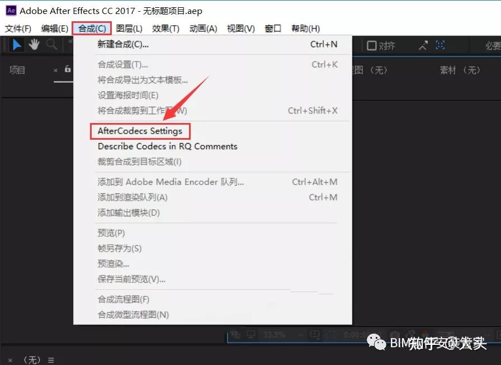Enable the blue workspace selector toggle
The width and height of the screenshot is (501, 365).
(440, 46)
